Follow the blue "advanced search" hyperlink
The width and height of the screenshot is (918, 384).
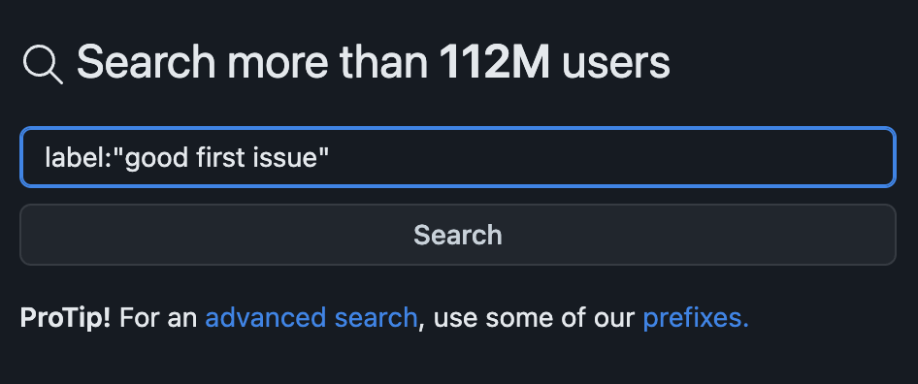[311, 318]
